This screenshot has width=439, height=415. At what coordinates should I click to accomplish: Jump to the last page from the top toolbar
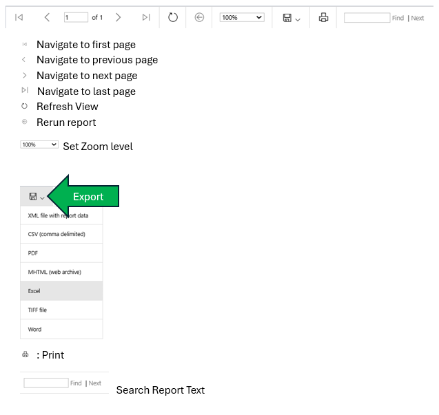tap(146, 17)
